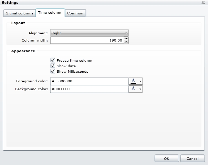The height and width of the screenshot is (165, 208).
Task: Switch to the Signal columns tab
Action: coord(20,13)
